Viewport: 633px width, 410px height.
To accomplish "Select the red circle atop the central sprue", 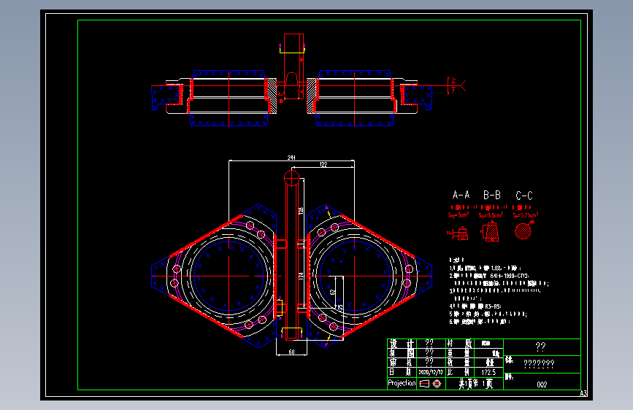I will (291, 178).
